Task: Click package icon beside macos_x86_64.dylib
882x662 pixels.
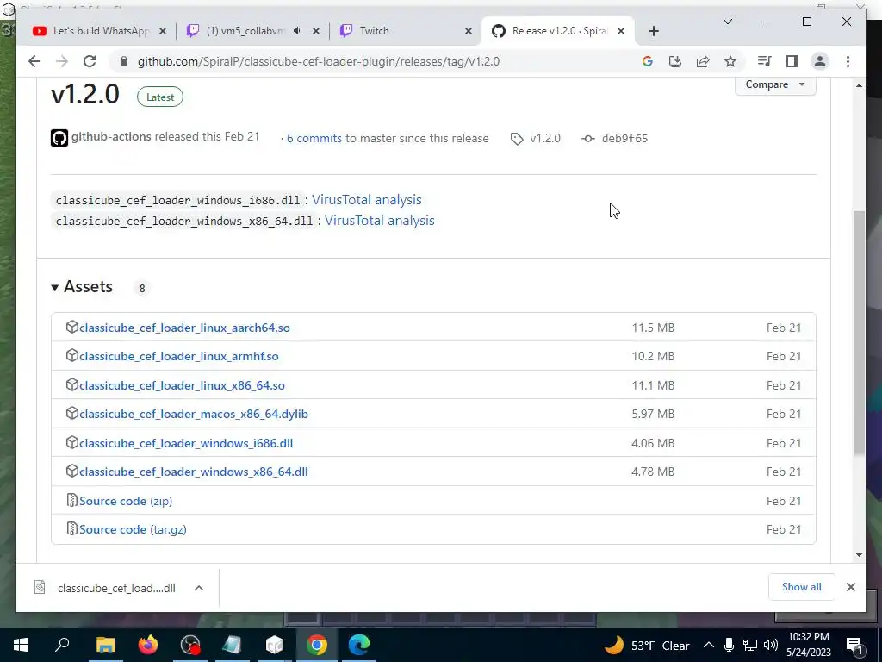Action: [72, 413]
